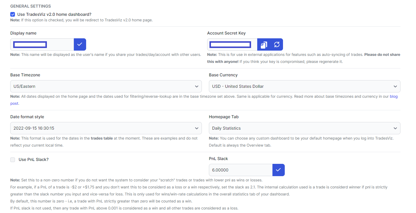This screenshot has height=213, width=416.
Task: Select the Base Timezone label
Action: [x=25, y=75]
